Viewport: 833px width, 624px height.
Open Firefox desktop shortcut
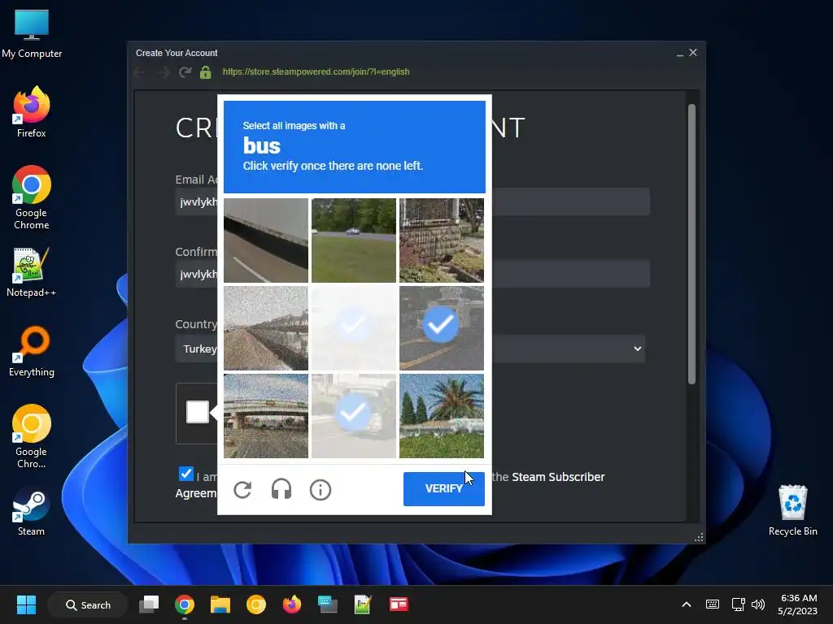tap(32, 112)
